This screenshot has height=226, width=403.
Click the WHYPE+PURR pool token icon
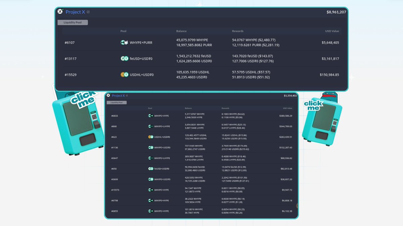coord(124,43)
